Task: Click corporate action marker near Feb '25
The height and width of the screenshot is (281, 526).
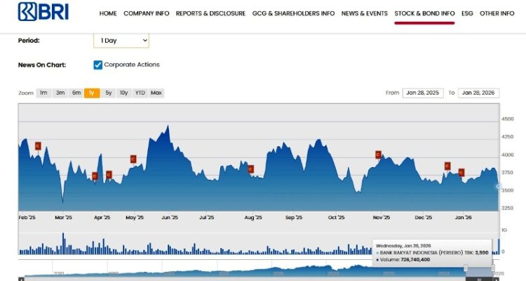Action: coord(38,146)
